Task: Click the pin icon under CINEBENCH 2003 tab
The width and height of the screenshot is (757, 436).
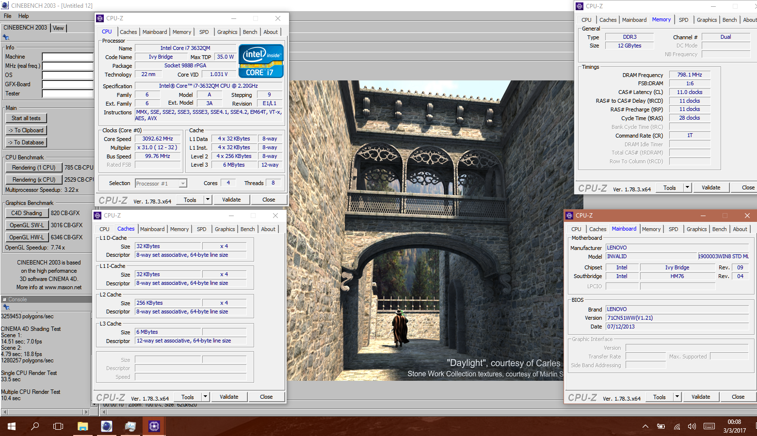Action: coord(6,37)
